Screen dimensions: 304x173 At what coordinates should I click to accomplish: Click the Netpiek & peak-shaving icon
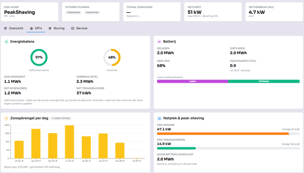159,118
